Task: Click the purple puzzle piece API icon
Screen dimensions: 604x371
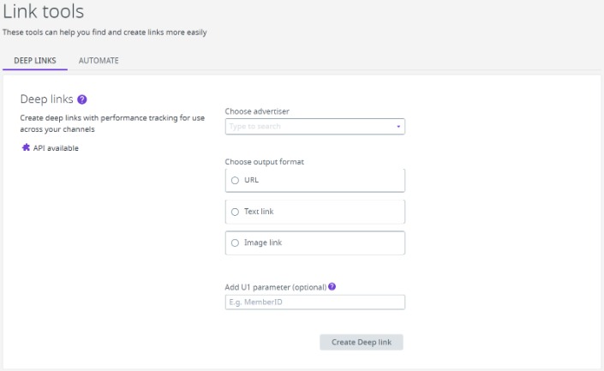Action: (25, 147)
